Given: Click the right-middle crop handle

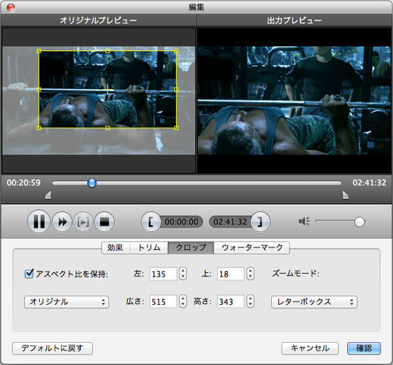Looking at the screenshot, I should click(x=176, y=90).
